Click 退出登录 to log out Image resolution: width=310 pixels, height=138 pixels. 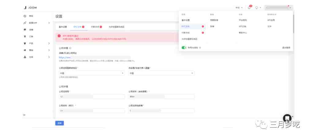[x=286, y=48]
